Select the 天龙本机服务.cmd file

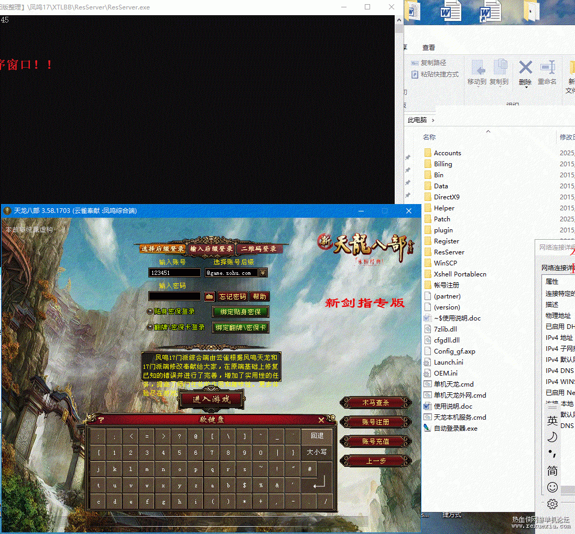pos(455,418)
